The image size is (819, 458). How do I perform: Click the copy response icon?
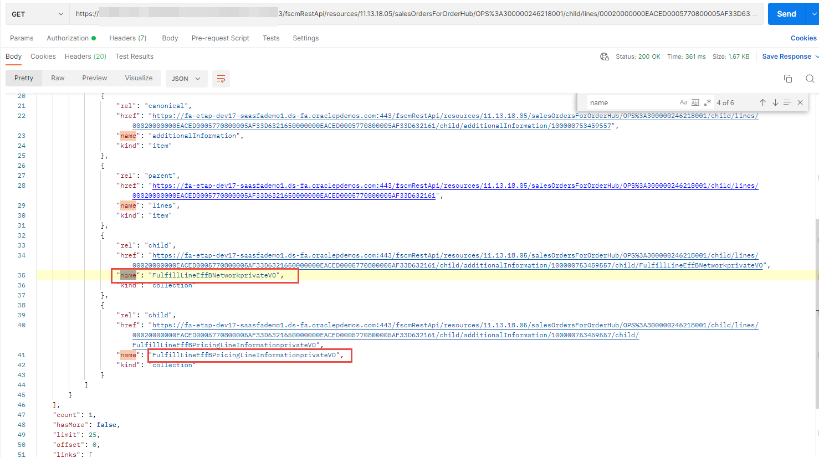pyautogui.click(x=787, y=79)
